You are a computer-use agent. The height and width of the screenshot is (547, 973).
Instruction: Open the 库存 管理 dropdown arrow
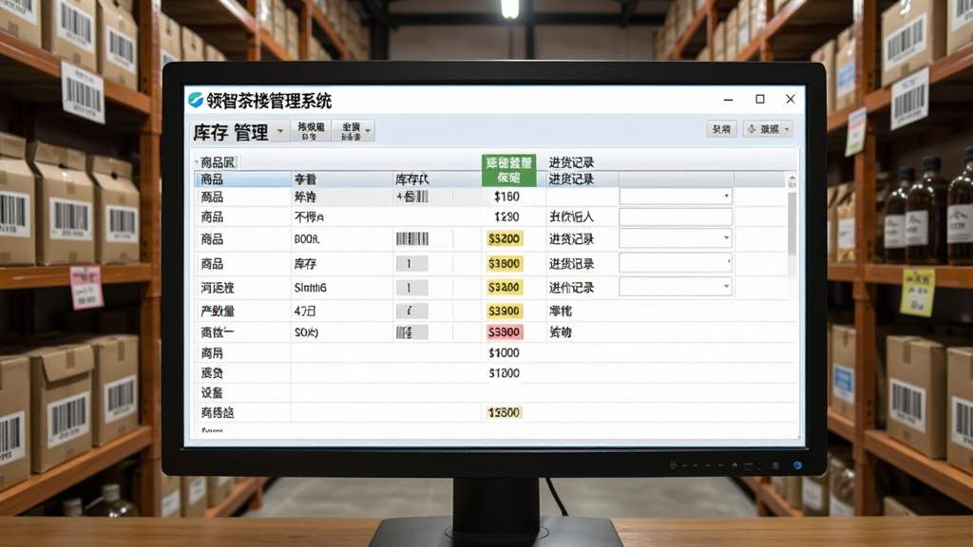[x=280, y=131]
